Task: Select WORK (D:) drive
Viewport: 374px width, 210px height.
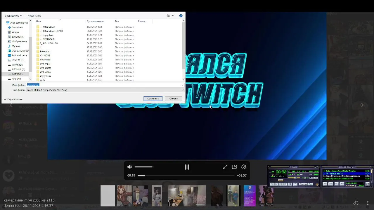Action: coord(15,65)
